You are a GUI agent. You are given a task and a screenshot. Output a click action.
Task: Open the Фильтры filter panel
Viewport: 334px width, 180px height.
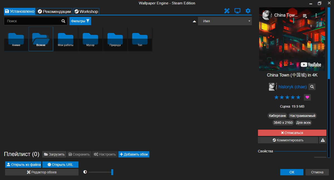pyautogui.click(x=80, y=21)
